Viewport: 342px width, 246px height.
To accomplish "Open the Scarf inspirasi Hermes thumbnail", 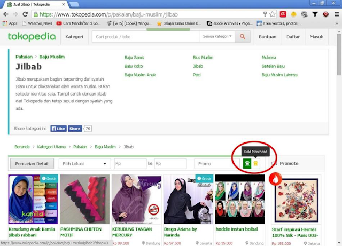I will pyautogui.click(x=296, y=200).
